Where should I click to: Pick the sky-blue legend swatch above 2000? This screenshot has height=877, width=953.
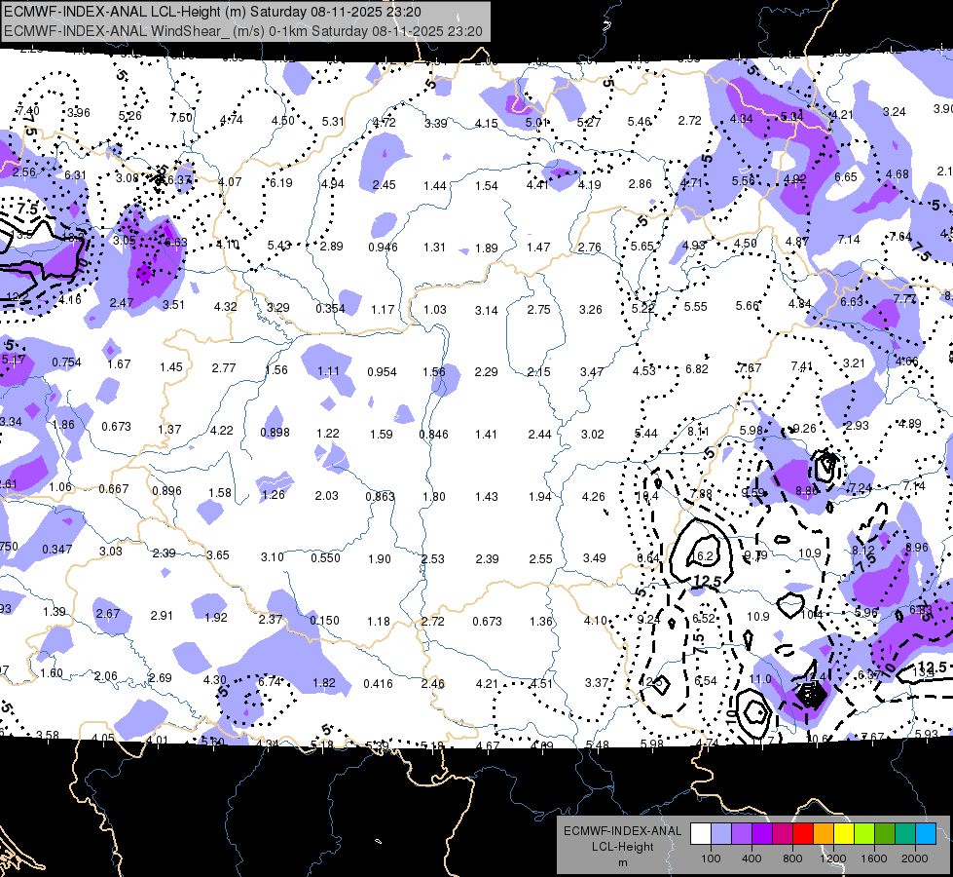925,834
